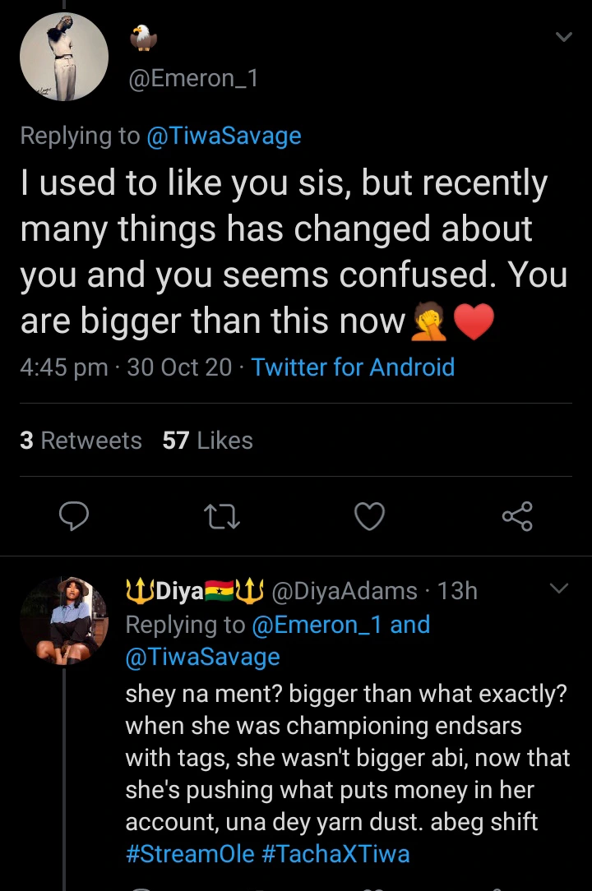592x891 pixels.
Task: Open the share icon on the tweet
Action: tap(517, 516)
